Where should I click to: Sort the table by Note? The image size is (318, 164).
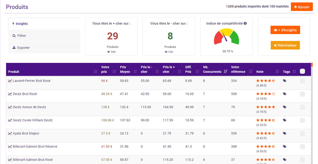pyautogui.click(x=277, y=72)
